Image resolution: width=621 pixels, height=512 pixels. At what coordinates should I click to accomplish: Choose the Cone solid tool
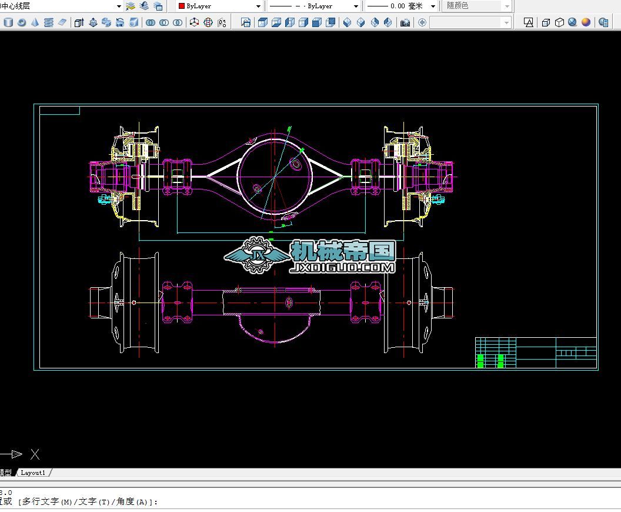pos(35,22)
